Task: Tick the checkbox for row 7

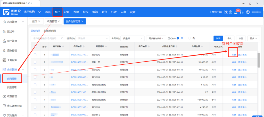Action: (x=35, y=100)
